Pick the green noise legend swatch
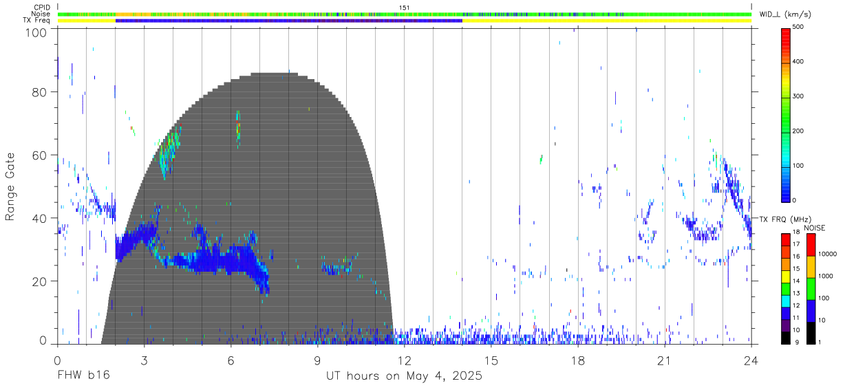 [x=811, y=288]
